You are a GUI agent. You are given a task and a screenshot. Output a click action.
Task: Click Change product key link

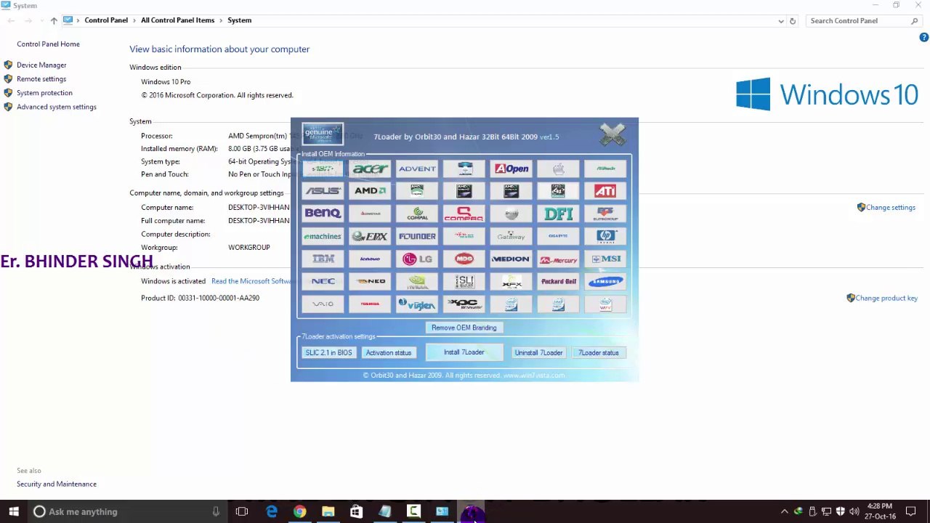tap(886, 298)
